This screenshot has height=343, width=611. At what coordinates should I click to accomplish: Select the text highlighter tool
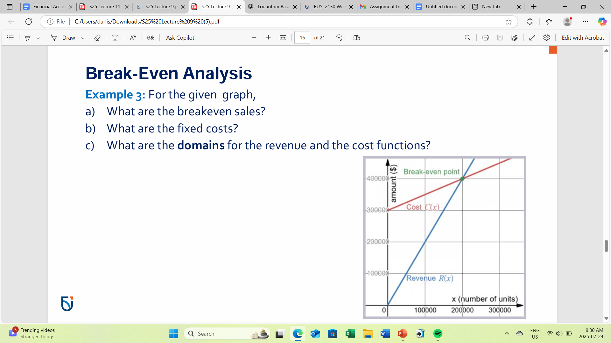(x=28, y=37)
